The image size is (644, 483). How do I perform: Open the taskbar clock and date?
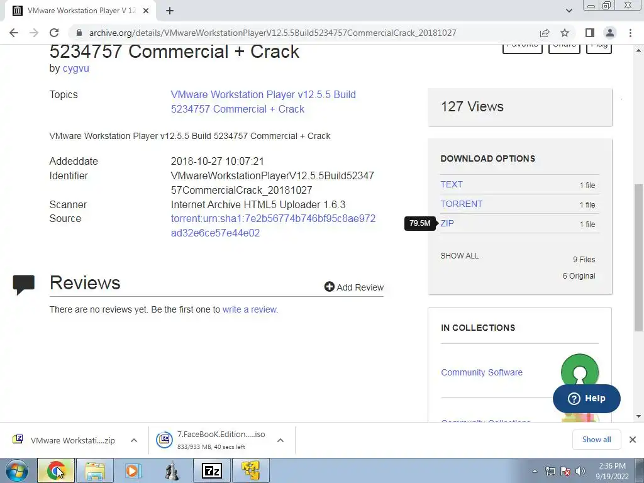612,471
